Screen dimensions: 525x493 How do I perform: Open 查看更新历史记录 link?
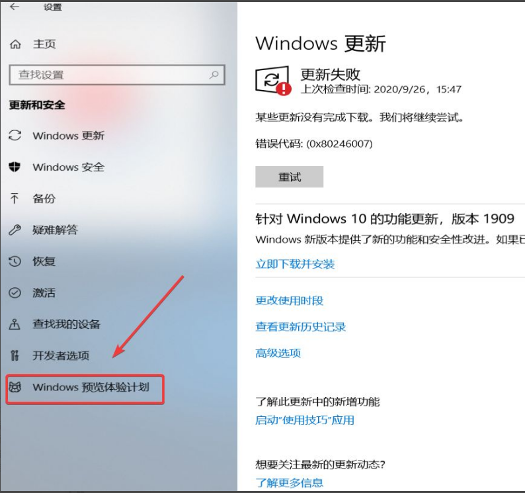pos(301,327)
